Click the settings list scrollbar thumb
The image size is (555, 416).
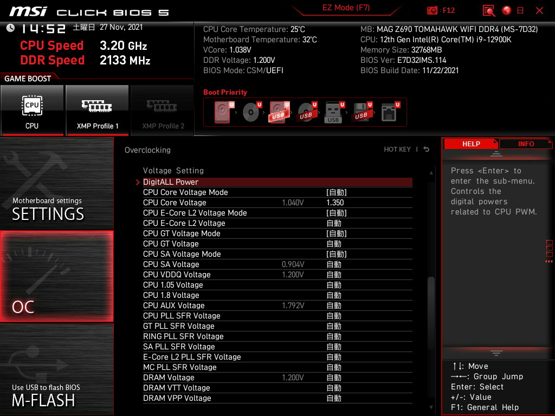tap(431, 314)
